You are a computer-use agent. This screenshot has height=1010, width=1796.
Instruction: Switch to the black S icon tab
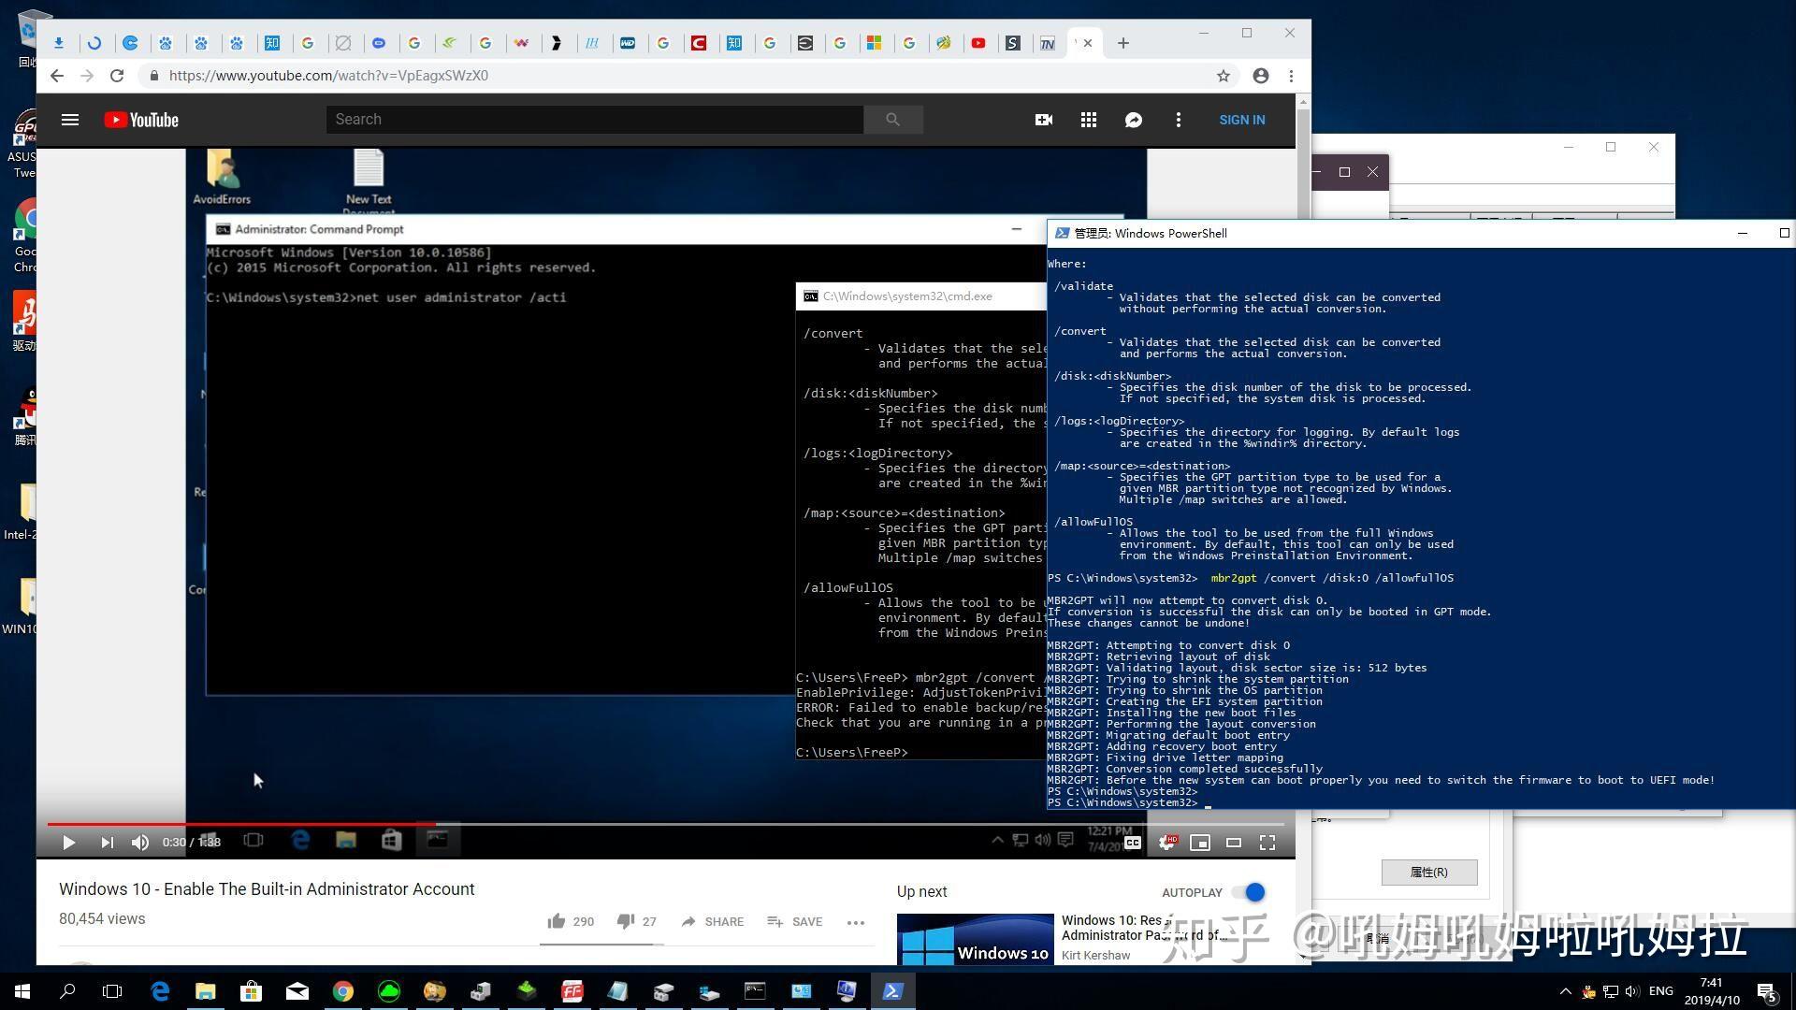(1013, 43)
